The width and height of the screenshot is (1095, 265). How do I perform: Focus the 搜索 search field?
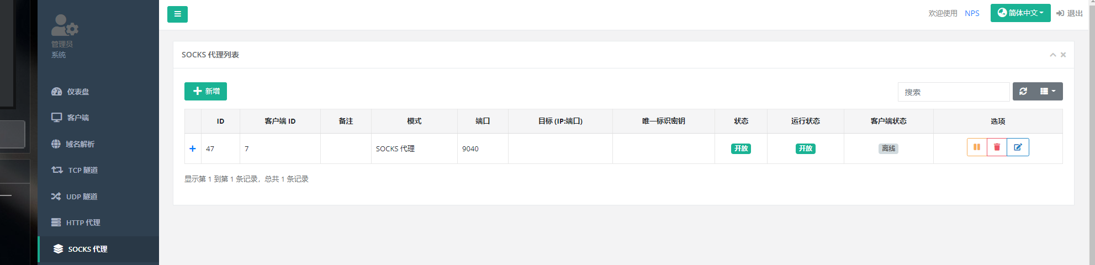point(954,92)
